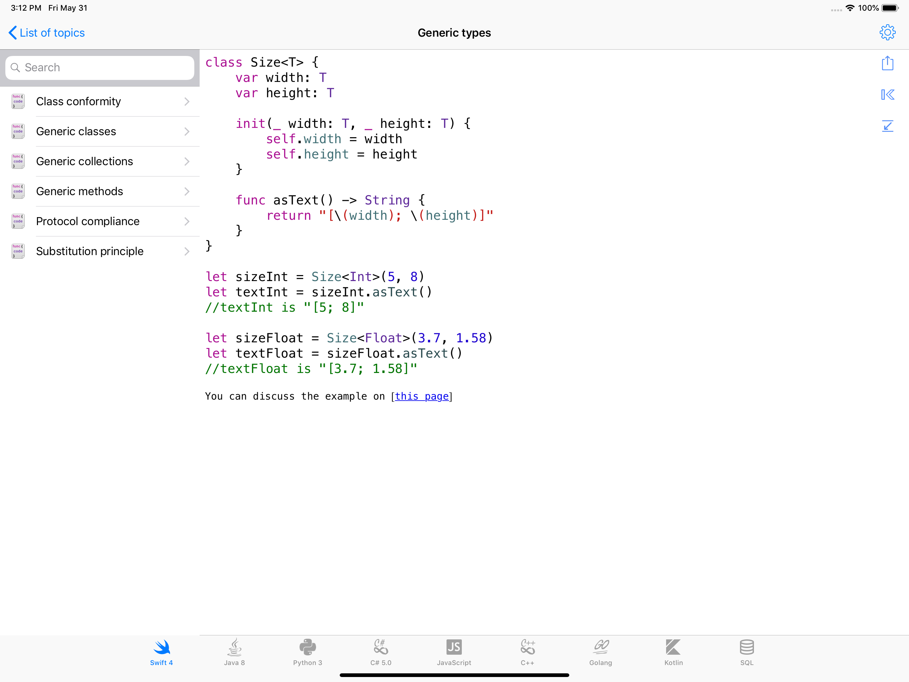The width and height of the screenshot is (909, 682).
Task: Expand the Generic classes topic
Action: click(x=187, y=131)
